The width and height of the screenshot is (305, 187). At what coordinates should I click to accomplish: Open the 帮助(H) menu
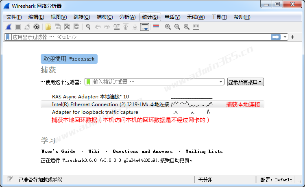point(242,17)
